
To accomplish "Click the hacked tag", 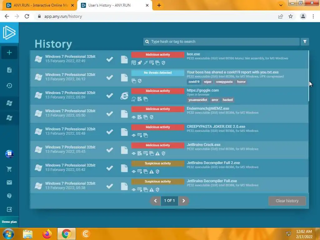I will pos(227,100).
